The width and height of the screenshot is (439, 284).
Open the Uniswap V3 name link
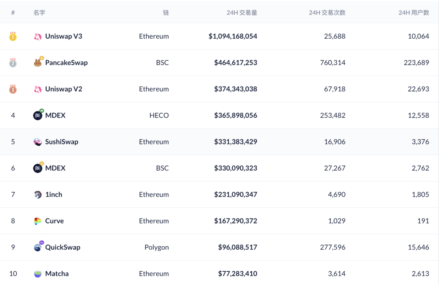click(x=64, y=36)
